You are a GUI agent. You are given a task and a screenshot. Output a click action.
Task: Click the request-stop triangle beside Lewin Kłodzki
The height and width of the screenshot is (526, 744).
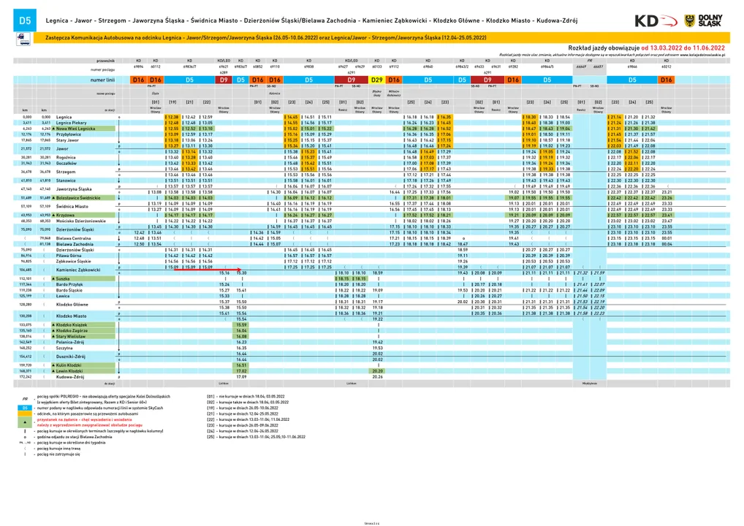(x=53, y=371)
